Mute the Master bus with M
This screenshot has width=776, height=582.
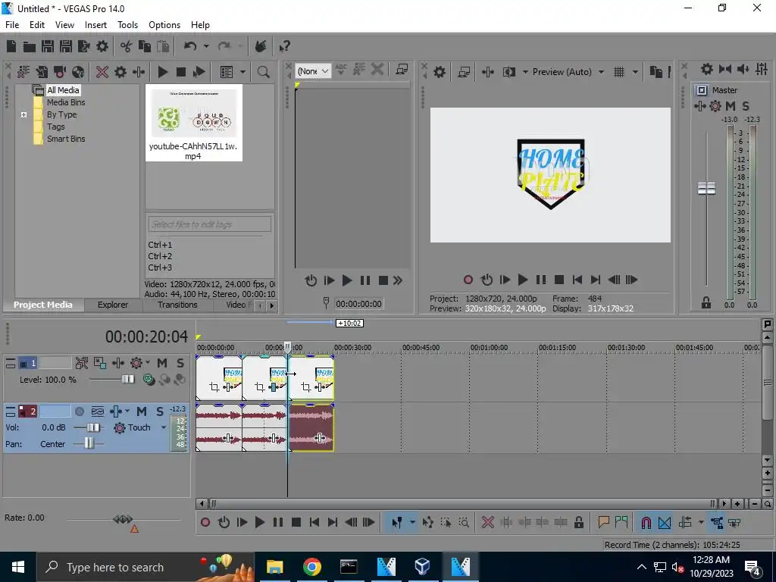pos(731,106)
